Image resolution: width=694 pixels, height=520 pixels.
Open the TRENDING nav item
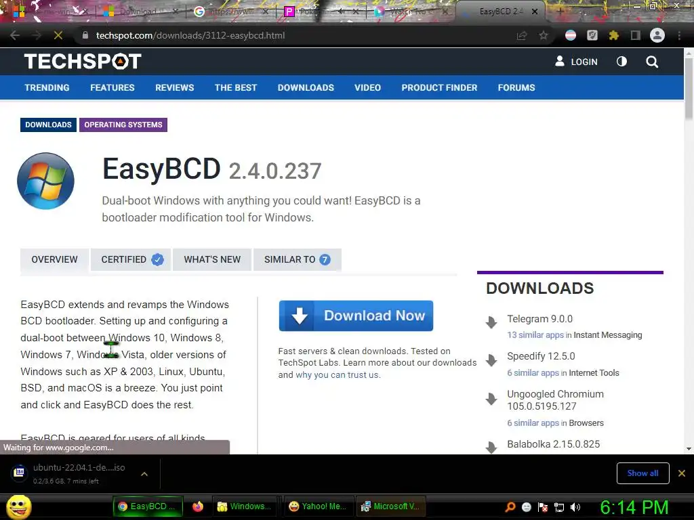point(47,87)
